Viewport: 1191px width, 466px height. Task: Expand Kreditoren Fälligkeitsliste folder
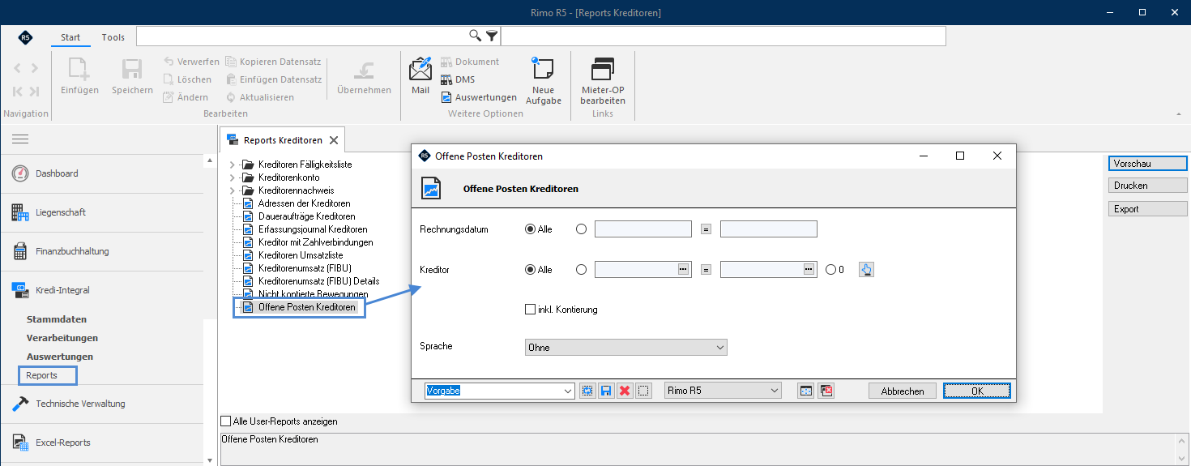(x=233, y=165)
